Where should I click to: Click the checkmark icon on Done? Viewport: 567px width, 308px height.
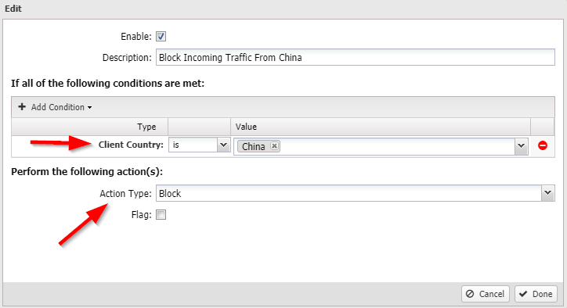523,294
